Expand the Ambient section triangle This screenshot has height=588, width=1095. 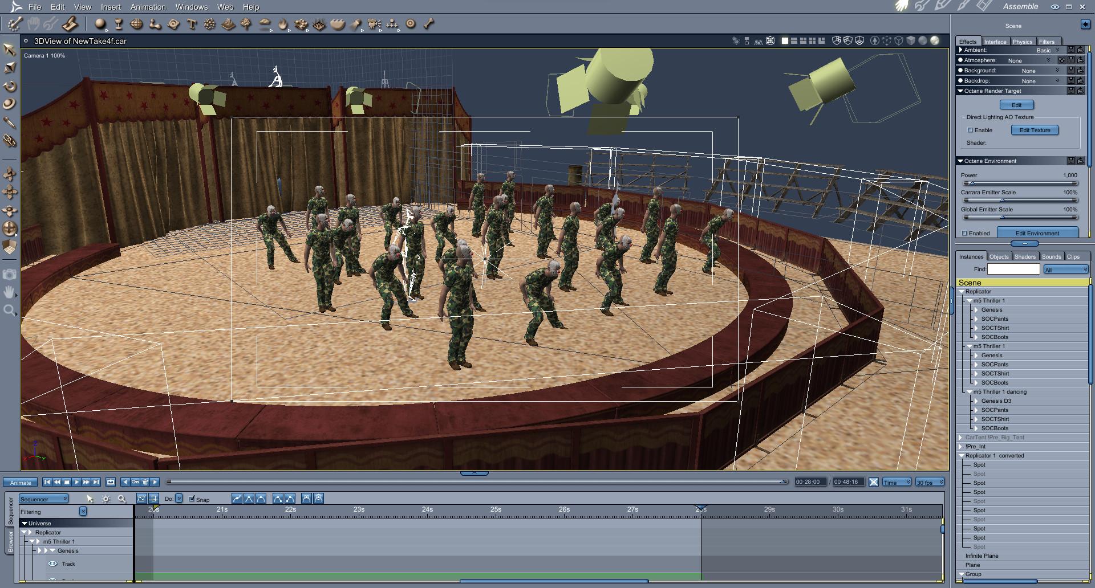(x=960, y=50)
